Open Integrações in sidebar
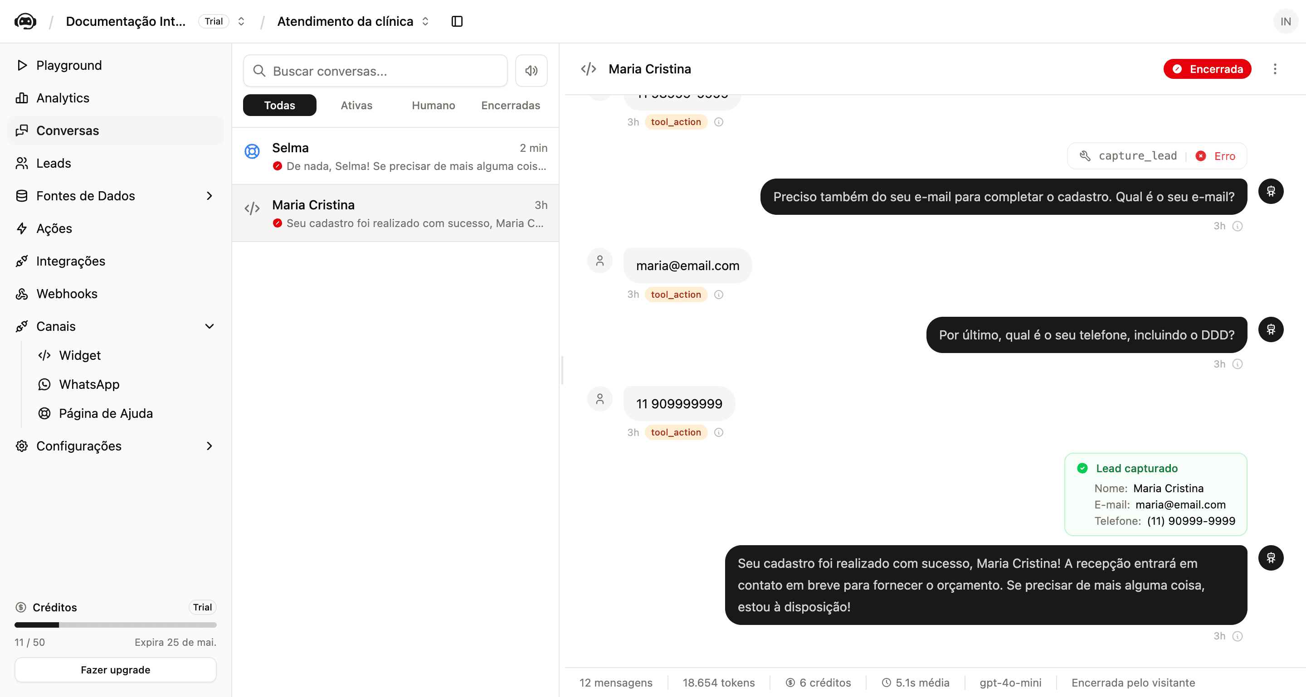The image size is (1306, 697). 116,261
